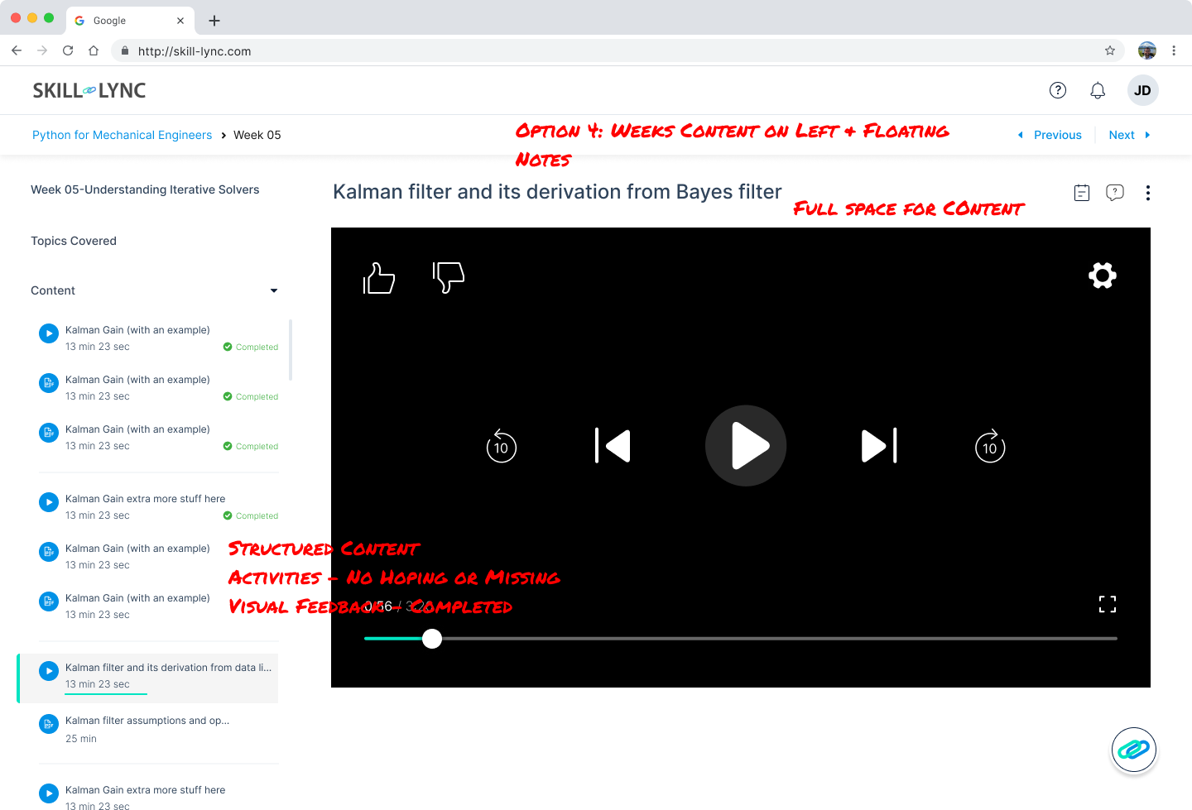1192x810 pixels.
Task: Open the question chat bubble icon
Action: tap(1115, 193)
